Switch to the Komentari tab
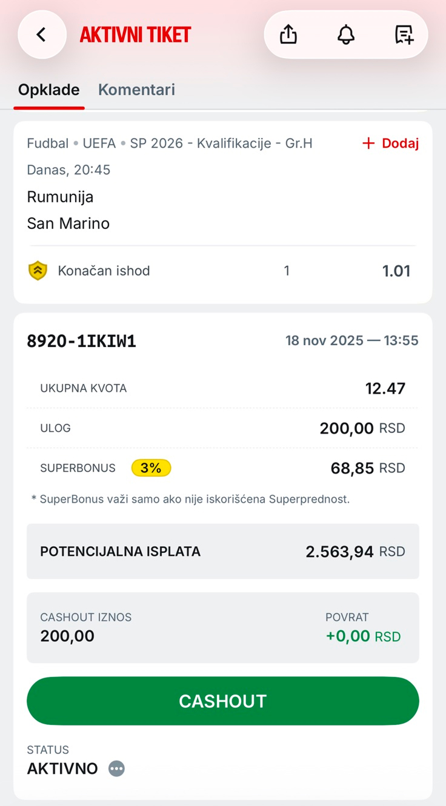Screen dimensions: 446x806 (136, 90)
